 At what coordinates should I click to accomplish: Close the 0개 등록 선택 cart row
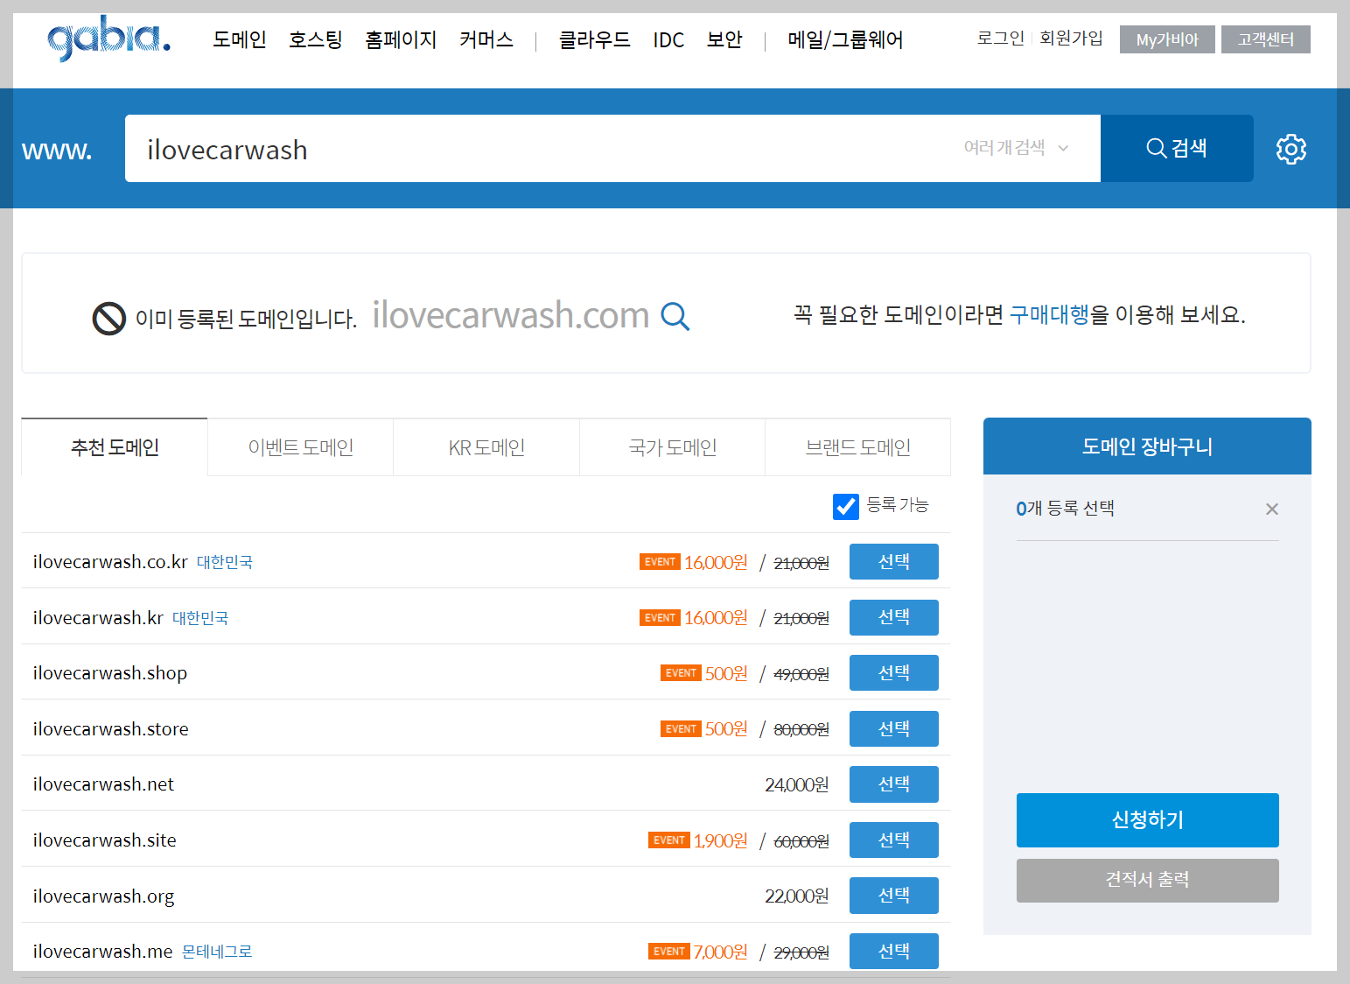point(1271,509)
